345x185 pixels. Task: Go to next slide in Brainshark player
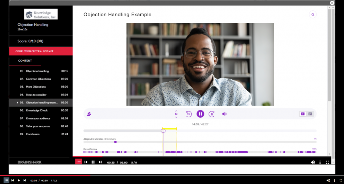click(x=100, y=162)
